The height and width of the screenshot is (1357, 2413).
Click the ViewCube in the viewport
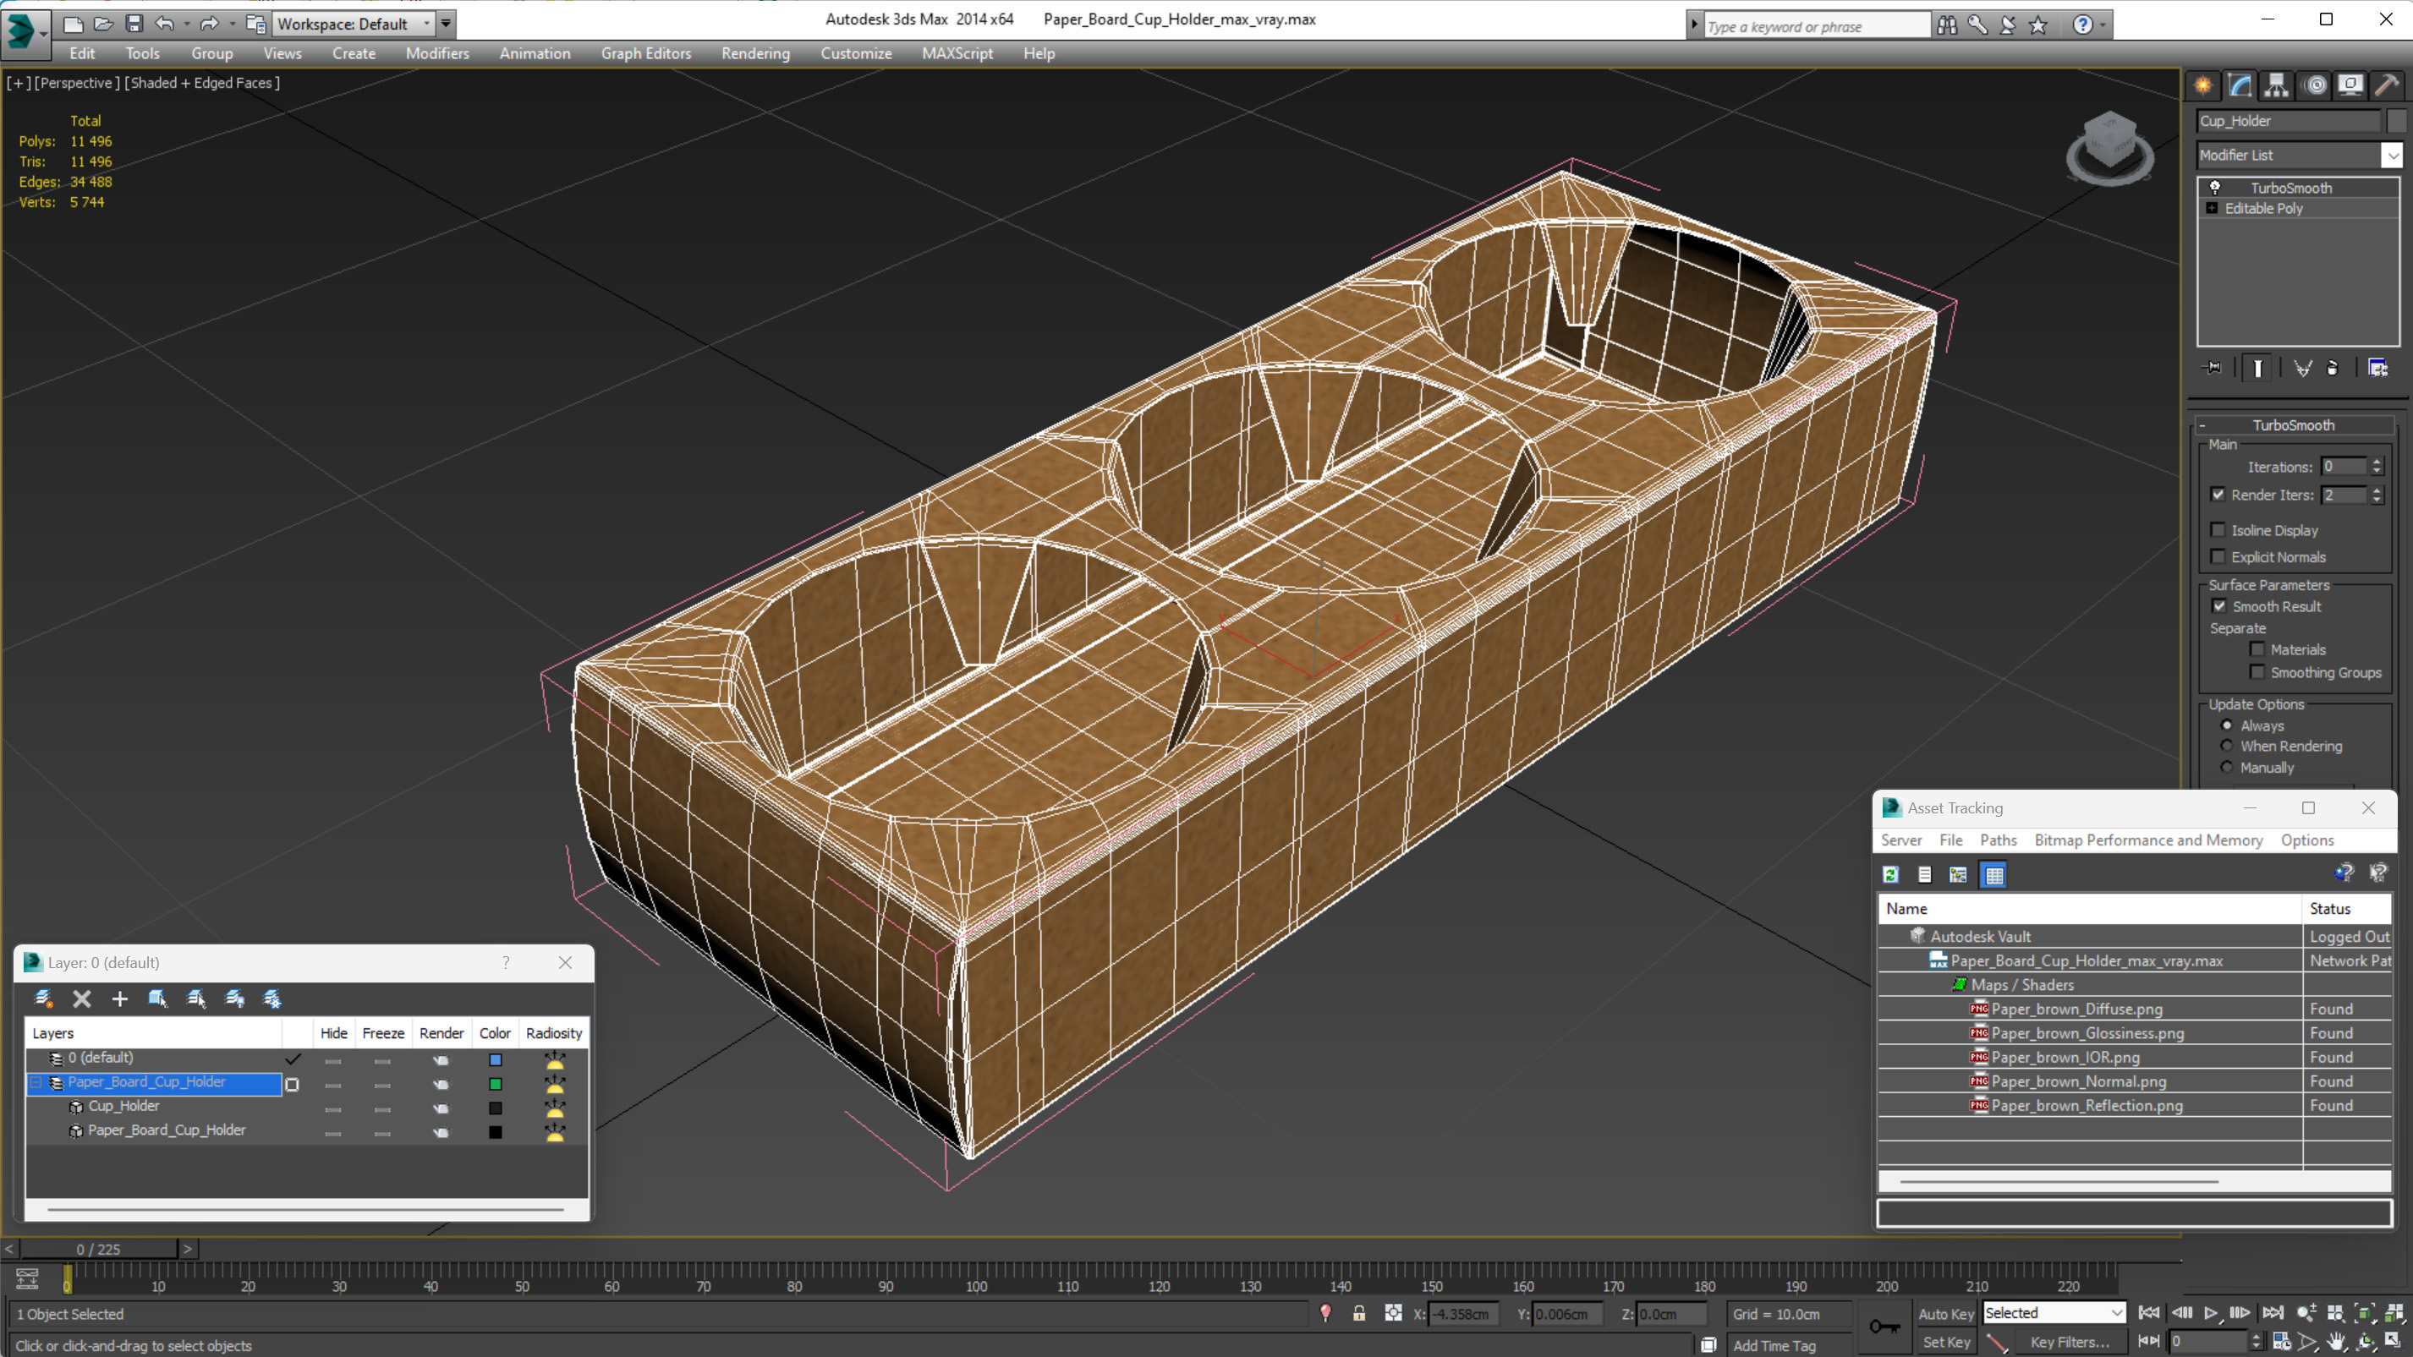coord(2109,147)
